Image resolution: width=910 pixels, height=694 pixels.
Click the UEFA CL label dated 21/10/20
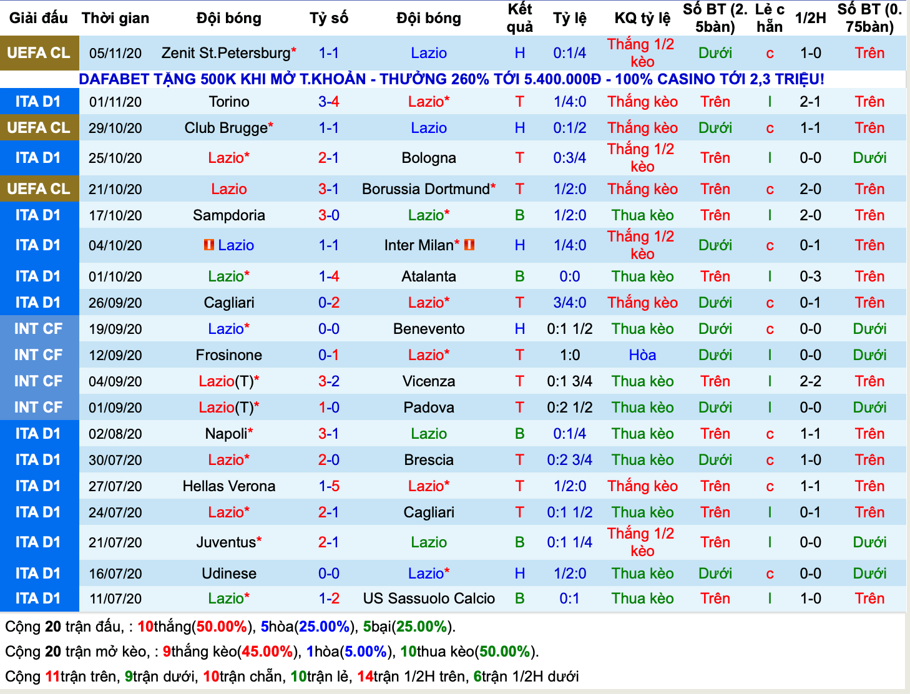pos(39,189)
